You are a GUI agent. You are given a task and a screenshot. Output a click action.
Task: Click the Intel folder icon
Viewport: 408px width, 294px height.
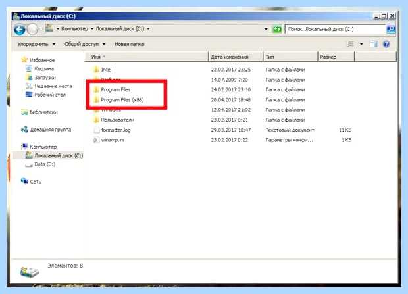96,70
